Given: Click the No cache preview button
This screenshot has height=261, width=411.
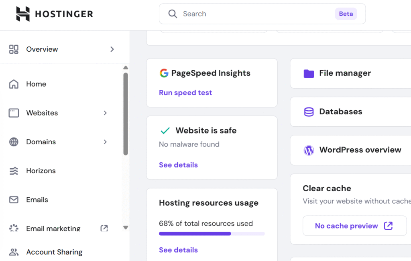Looking at the screenshot, I should 354,226.
